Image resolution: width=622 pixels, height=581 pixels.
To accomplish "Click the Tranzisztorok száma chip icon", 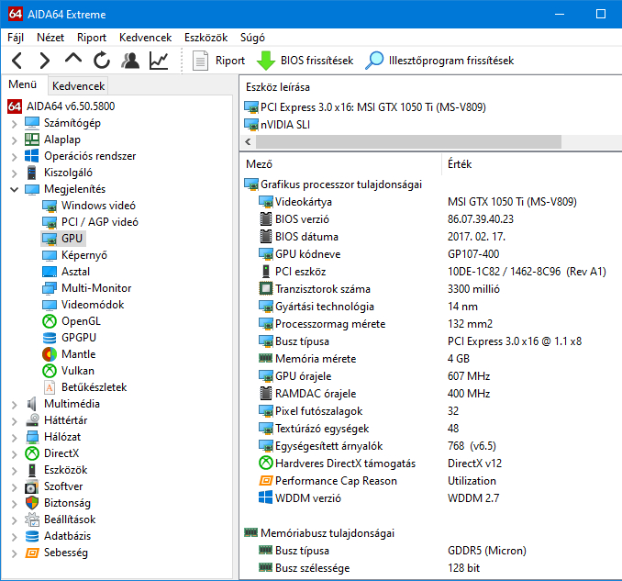I will pos(266,289).
